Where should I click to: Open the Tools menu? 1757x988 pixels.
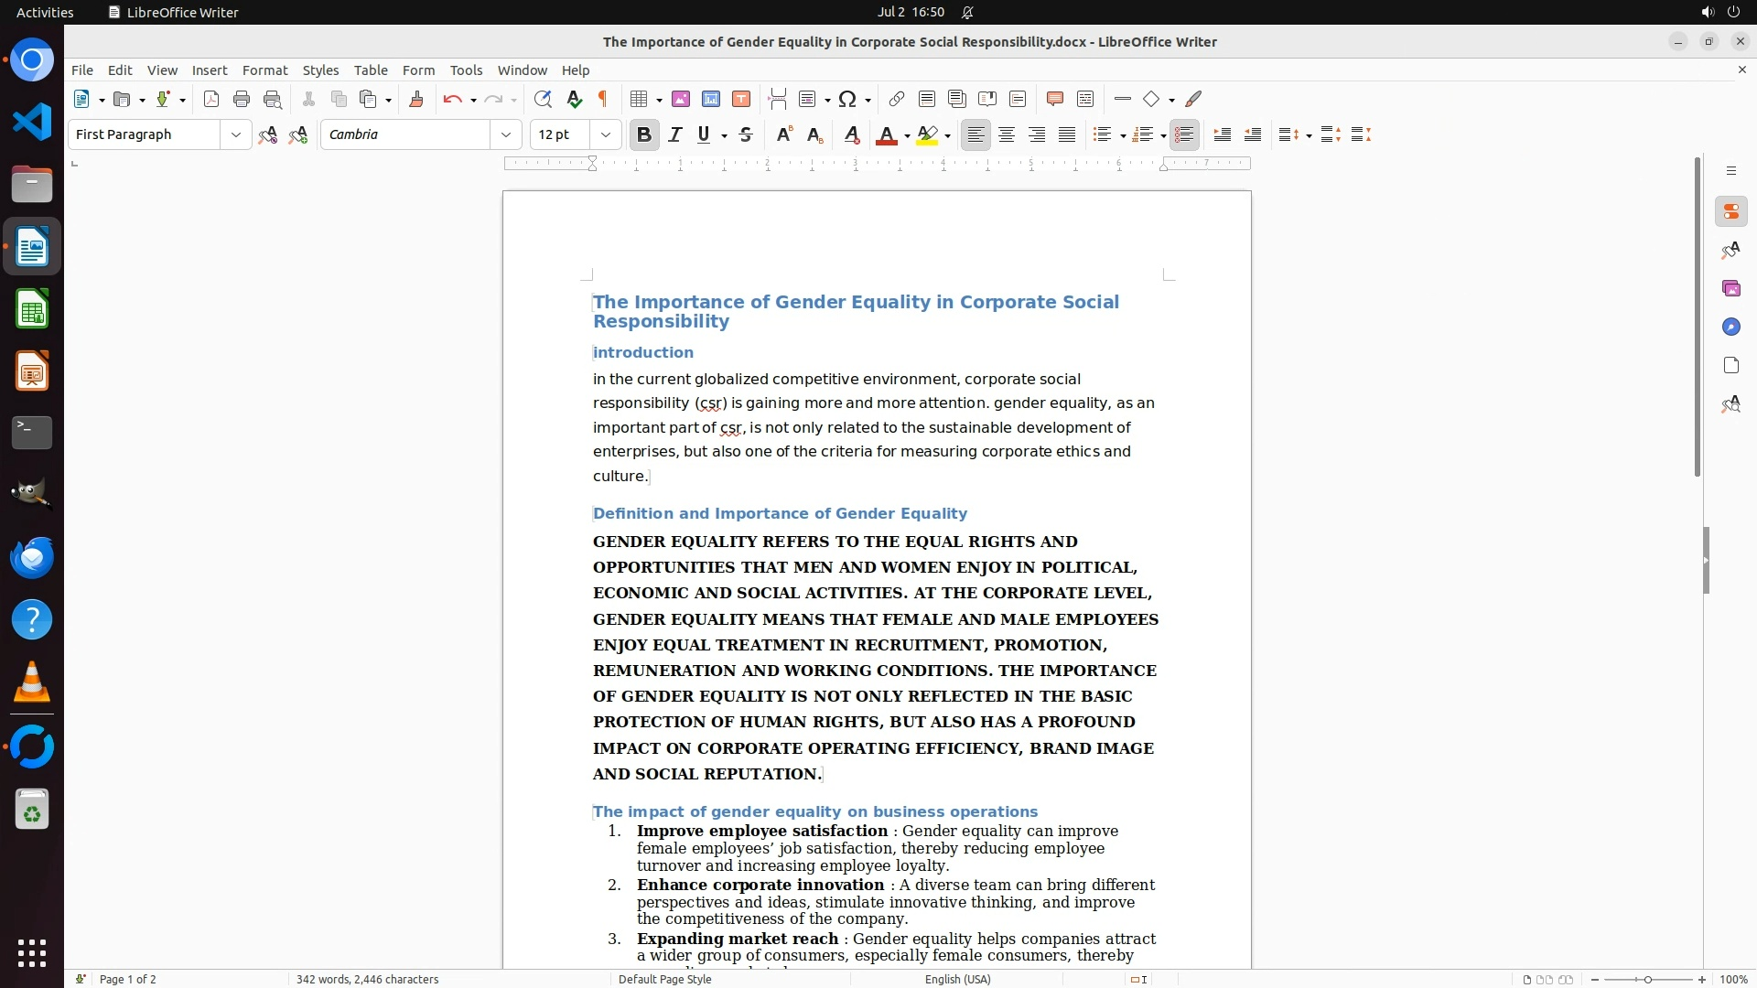click(x=466, y=70)
